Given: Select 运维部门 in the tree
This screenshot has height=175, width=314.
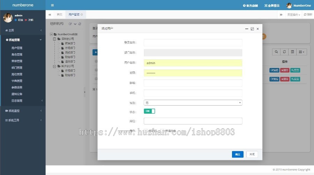Looking at the screenshot, I should click(70, 62).
